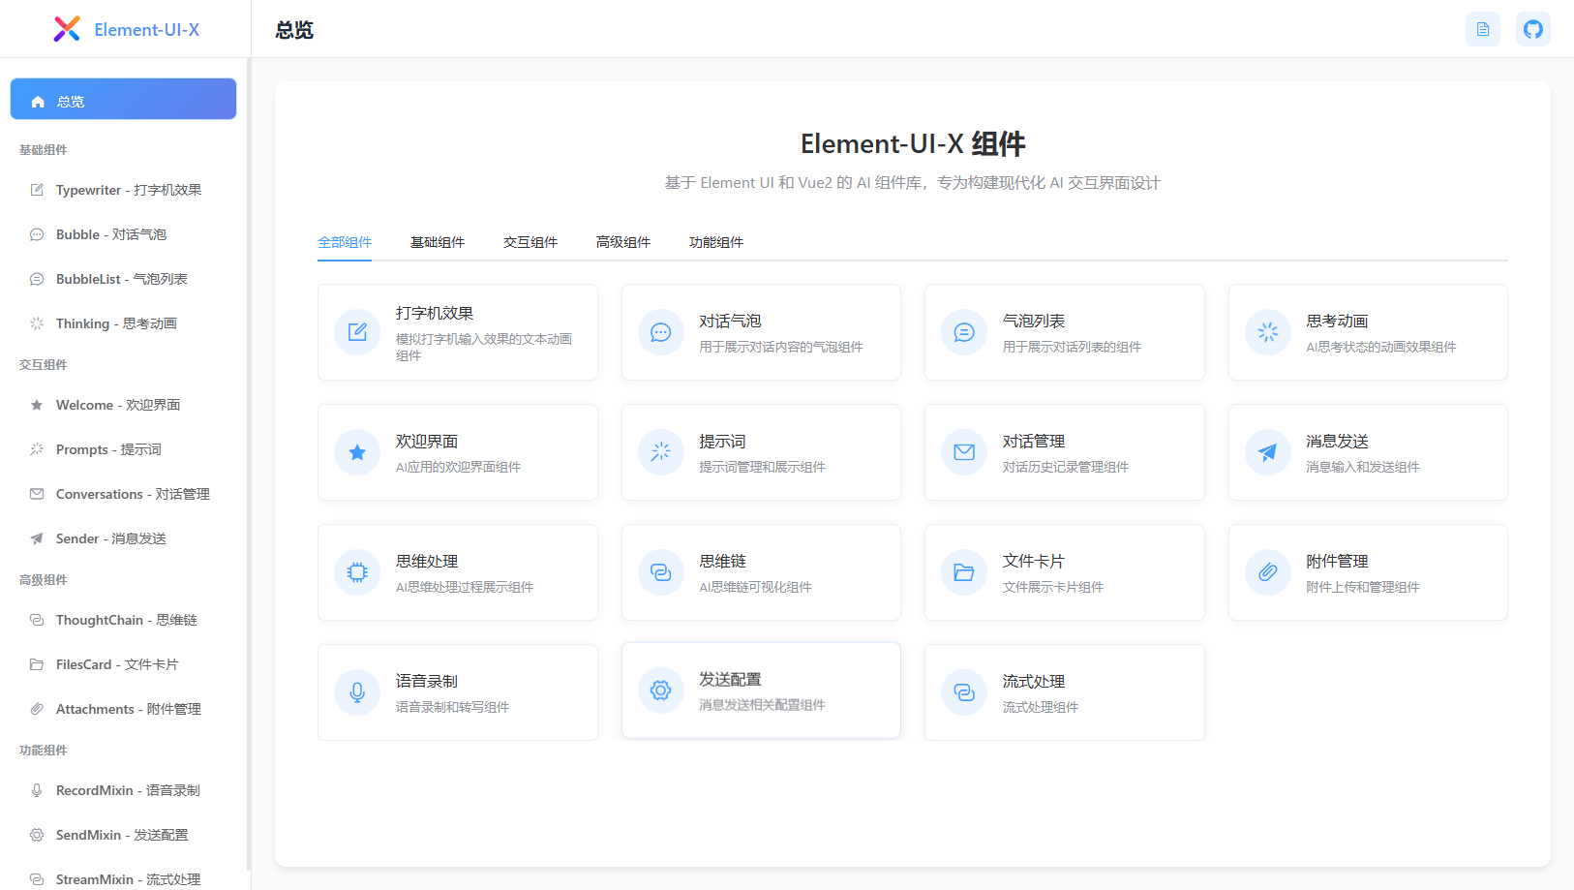Open Prompts - 提示词 in sidebar

[123, 449]
